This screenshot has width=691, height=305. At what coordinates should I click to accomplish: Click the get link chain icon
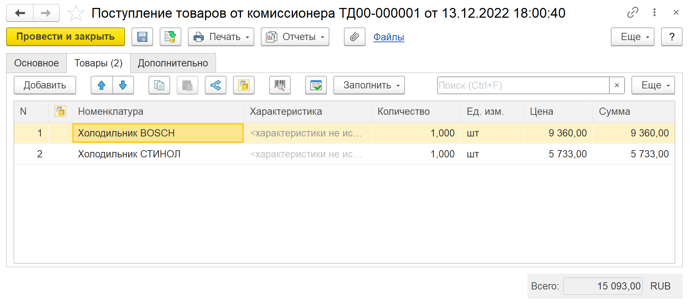click(632, 13)
